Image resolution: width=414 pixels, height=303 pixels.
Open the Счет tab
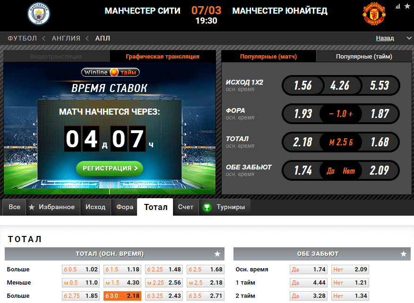click(186, 207)
